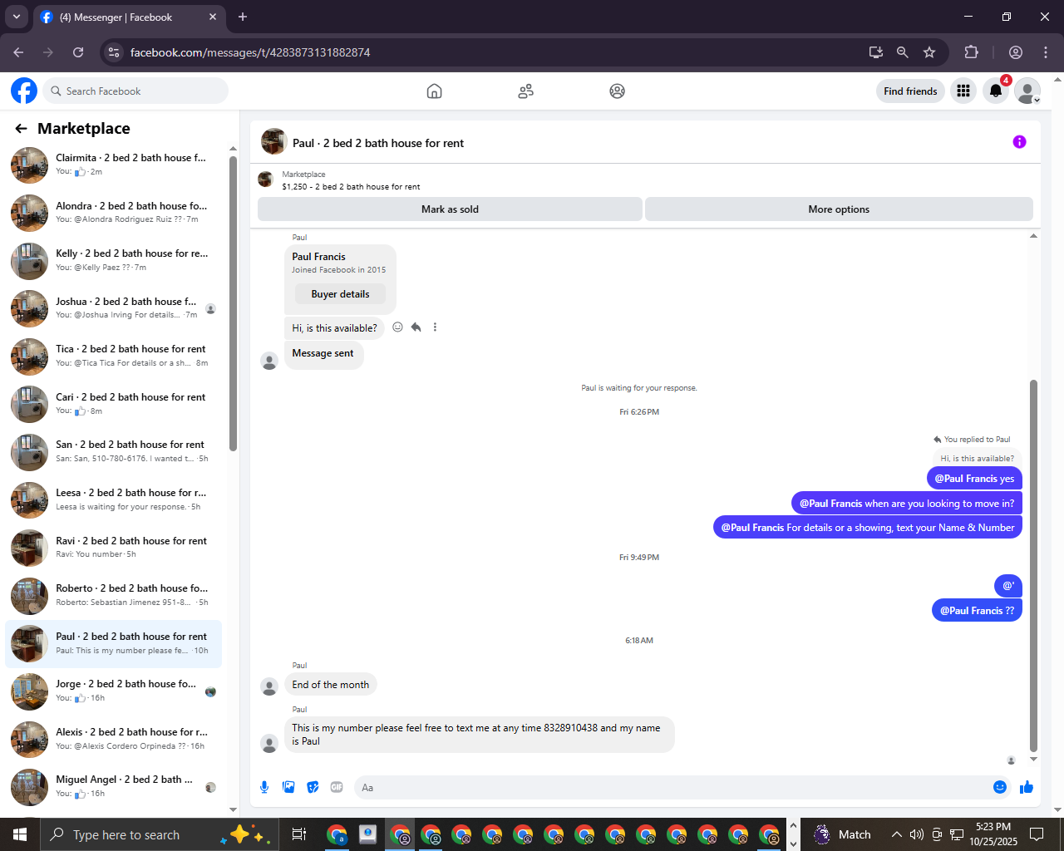The height and width of the screenshot is (851, 1064).
Task: Open the Windows Start menu
Action: click(19, 834)
